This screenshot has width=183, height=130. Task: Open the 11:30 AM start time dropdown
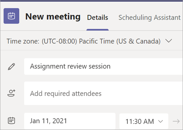coord(144,121)
